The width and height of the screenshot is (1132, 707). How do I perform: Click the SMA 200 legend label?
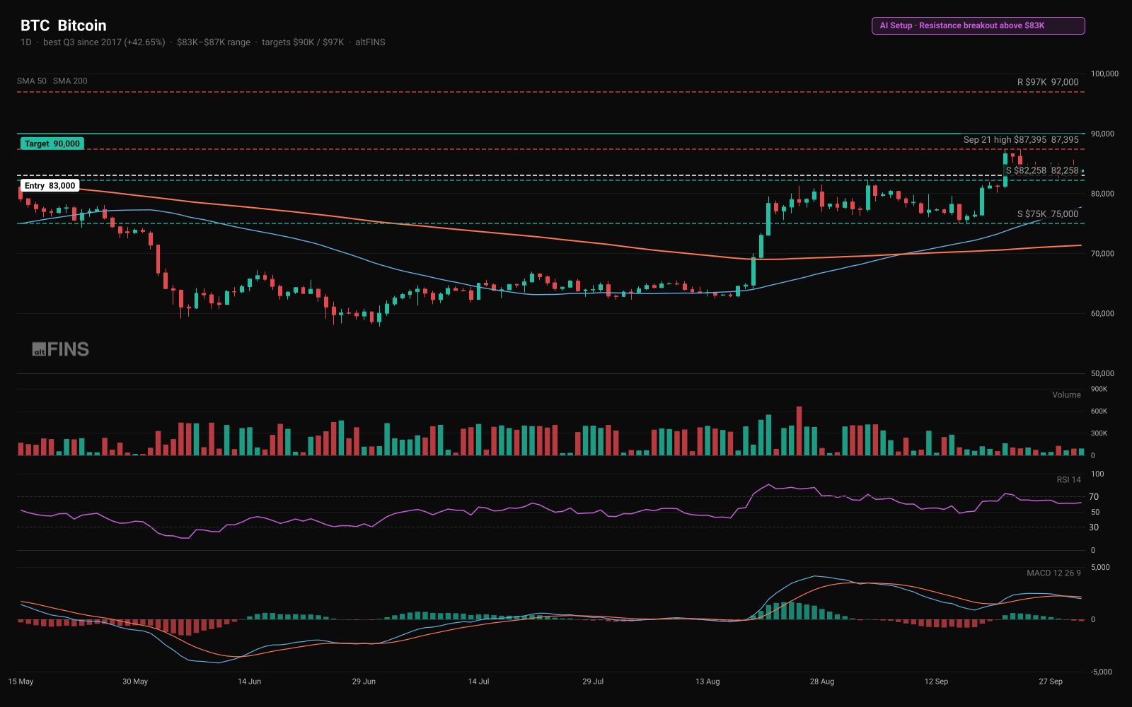pos(70,81)
